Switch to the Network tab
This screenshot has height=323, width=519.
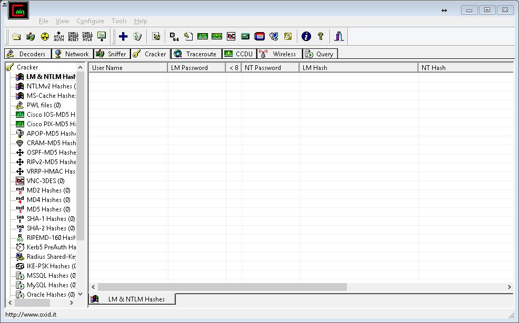(x=73, y=54)
